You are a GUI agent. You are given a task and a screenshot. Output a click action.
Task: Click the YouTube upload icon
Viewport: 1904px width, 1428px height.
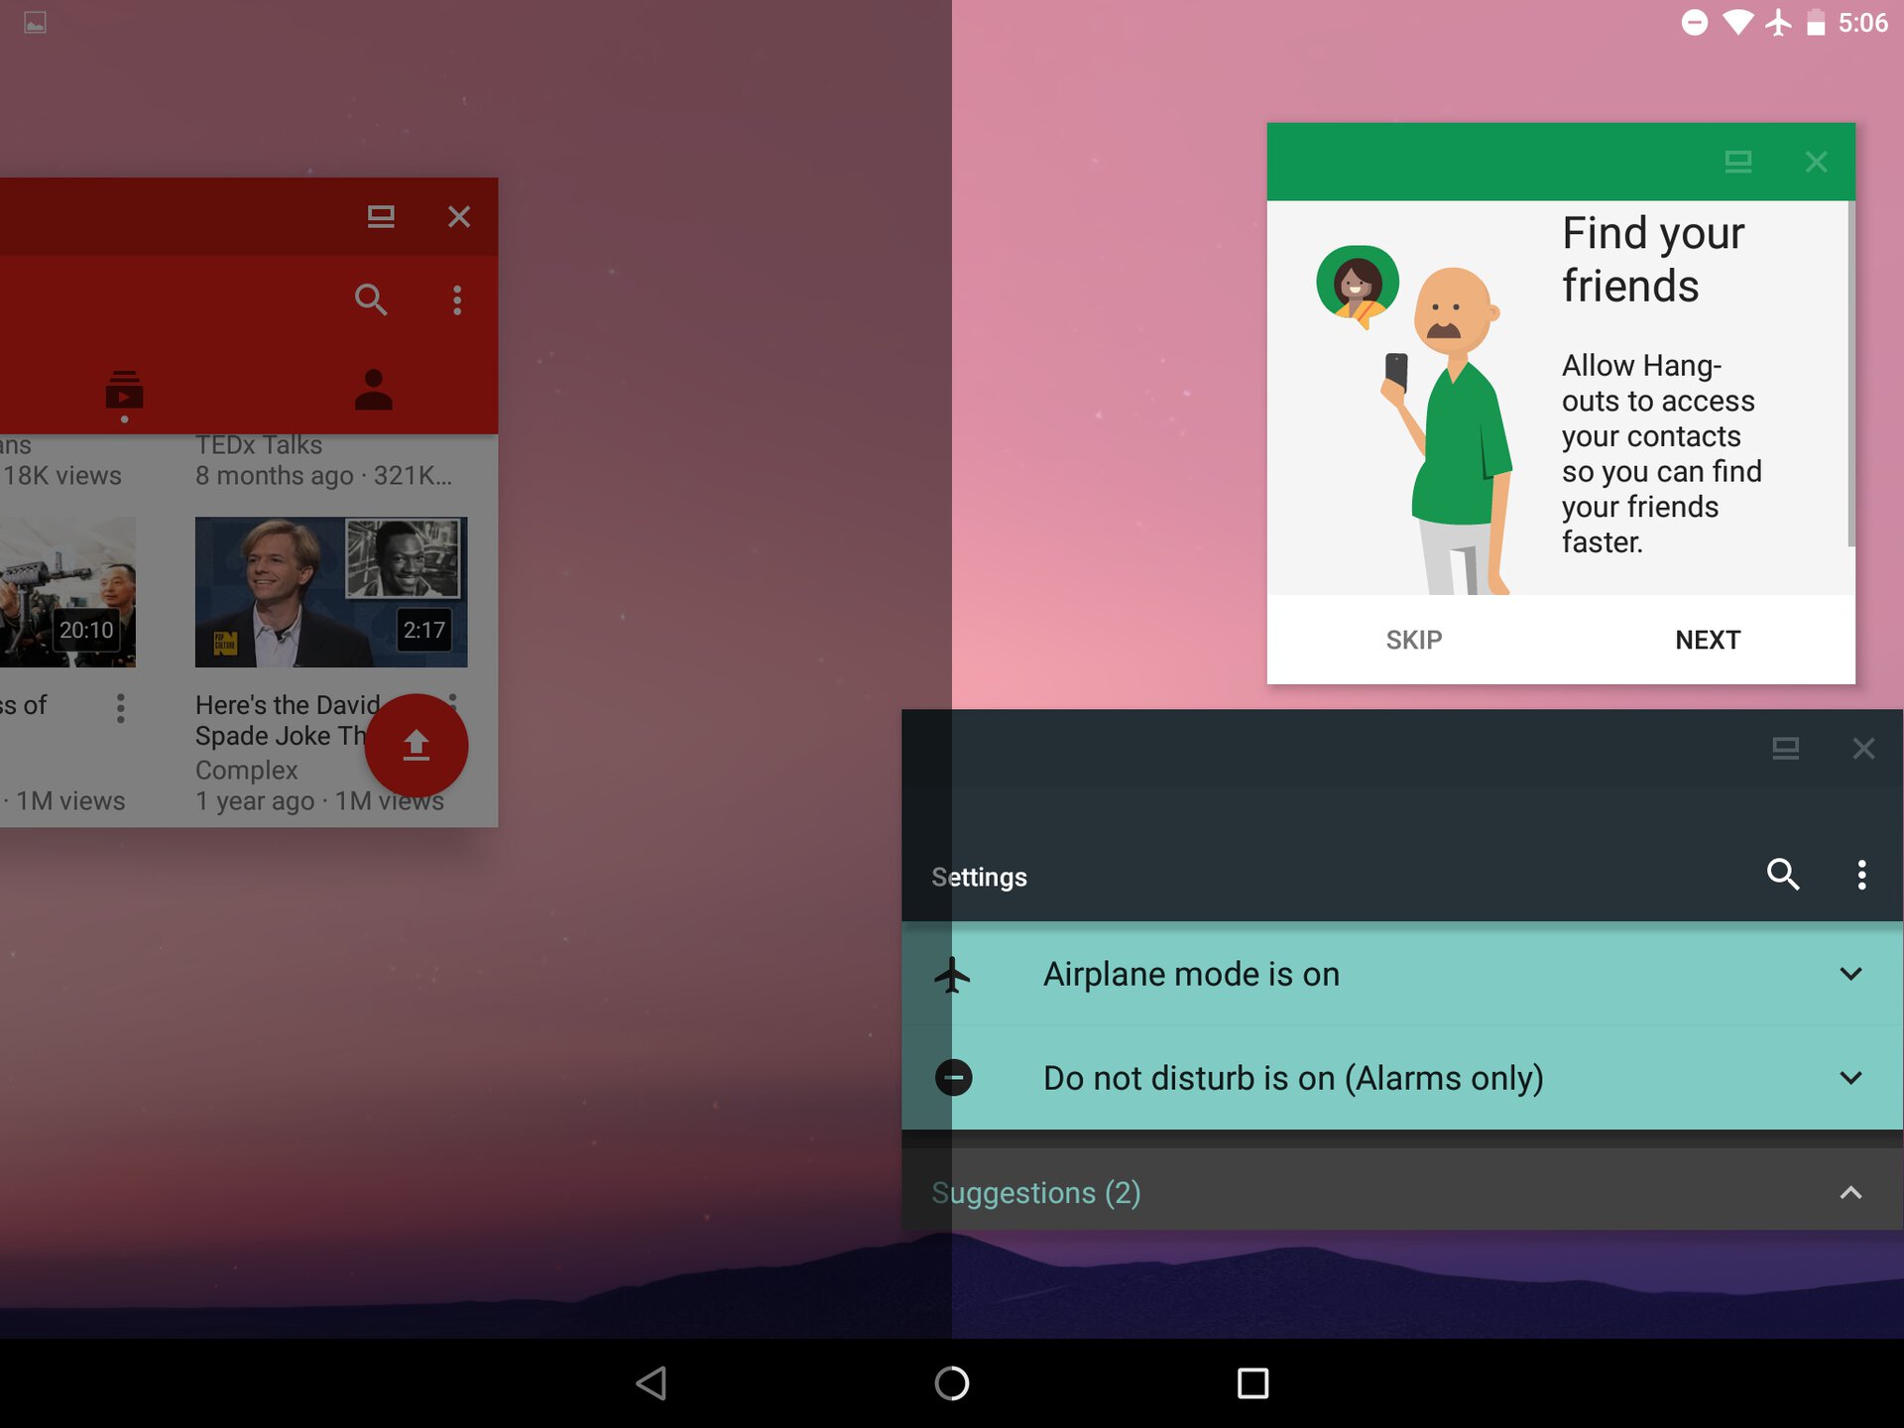tap(416, 741)
